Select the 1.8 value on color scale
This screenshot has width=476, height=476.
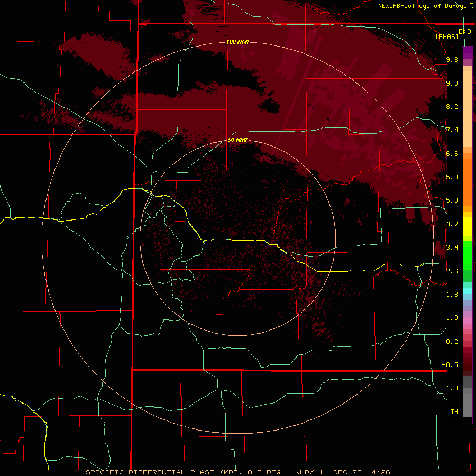[x=452, y=295]
